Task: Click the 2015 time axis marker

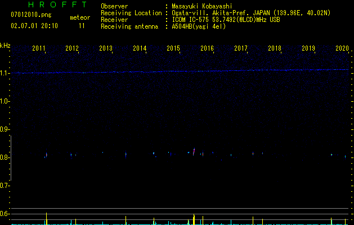Action: coord(173,48)
